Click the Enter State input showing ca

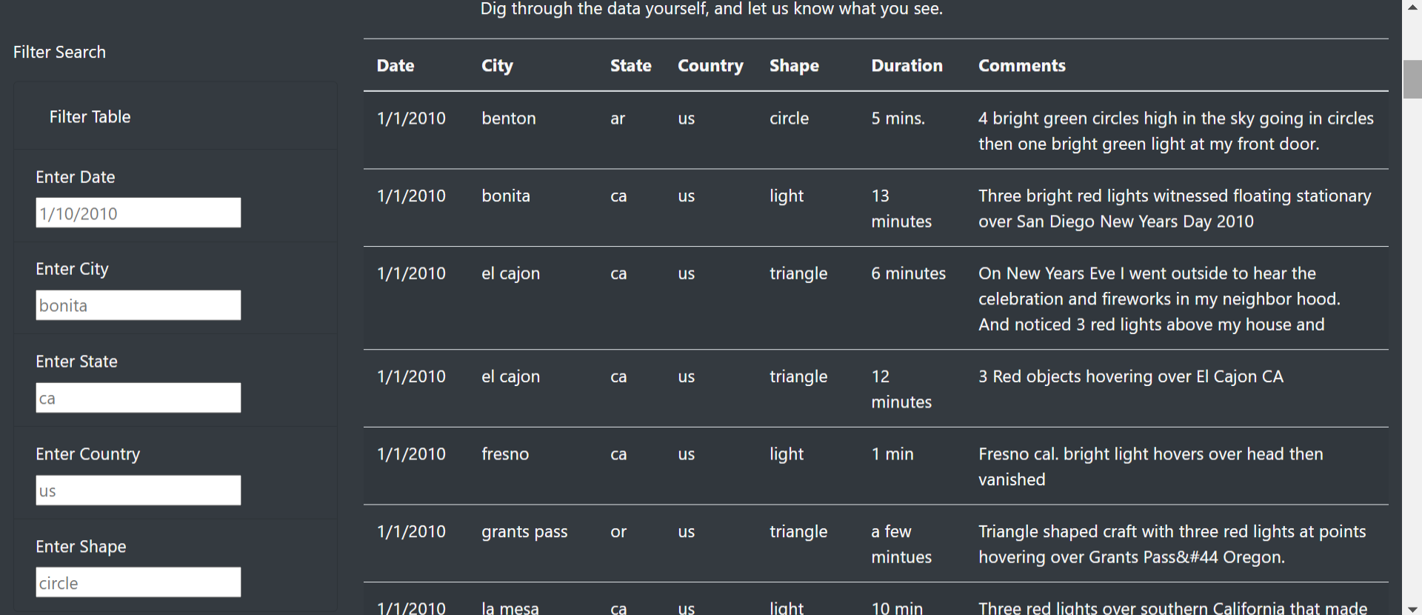coord(138,398)
